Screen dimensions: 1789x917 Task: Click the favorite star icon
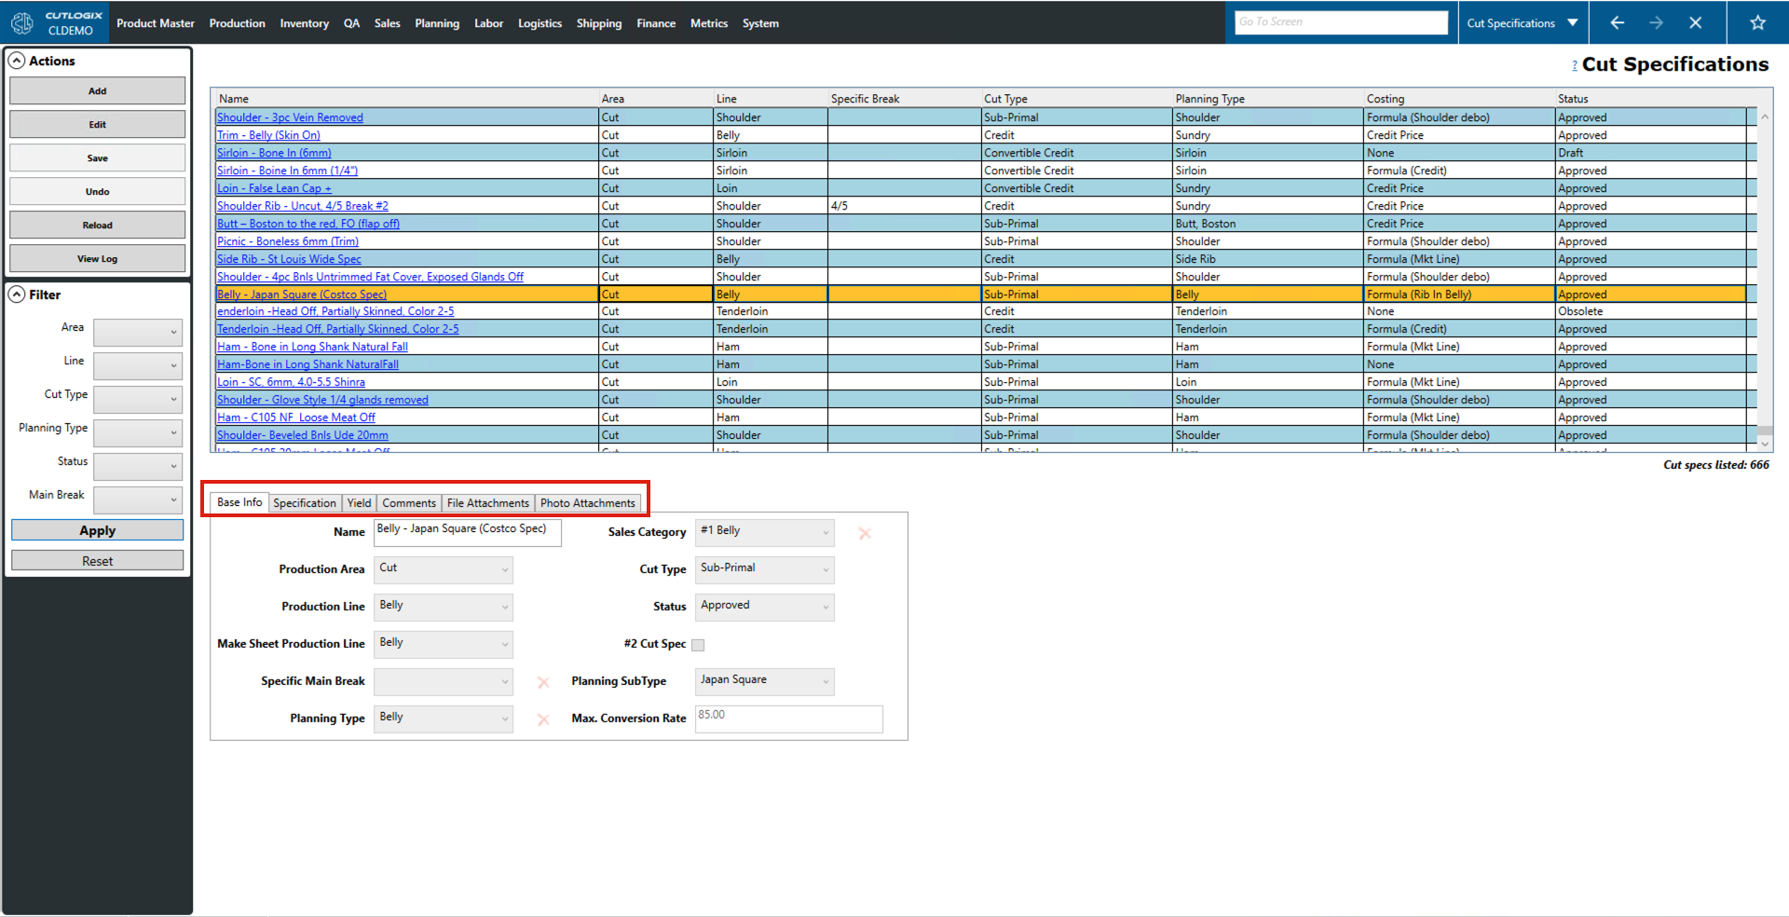(x=1757, y=22)
